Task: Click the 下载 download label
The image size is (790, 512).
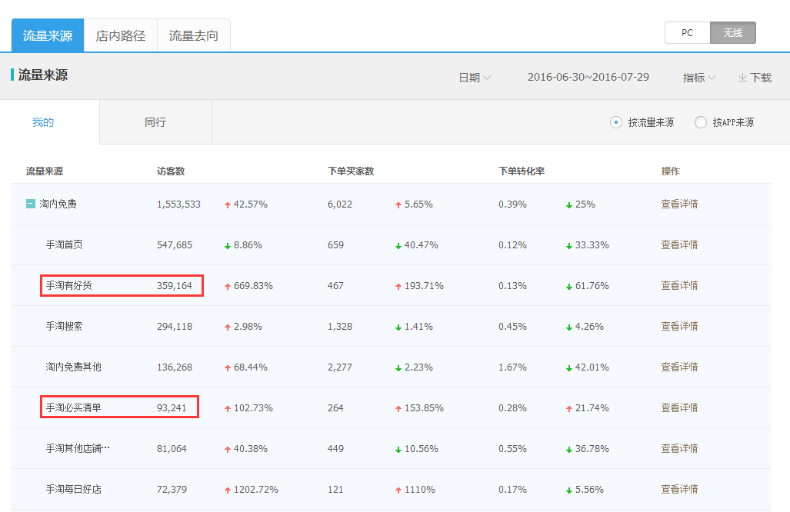Action: point(761,78)
